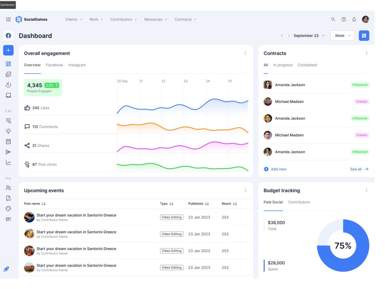Open the people team sidebar icon
The height and width of the screenshot is (289, 385).
(x=8, y=188)
